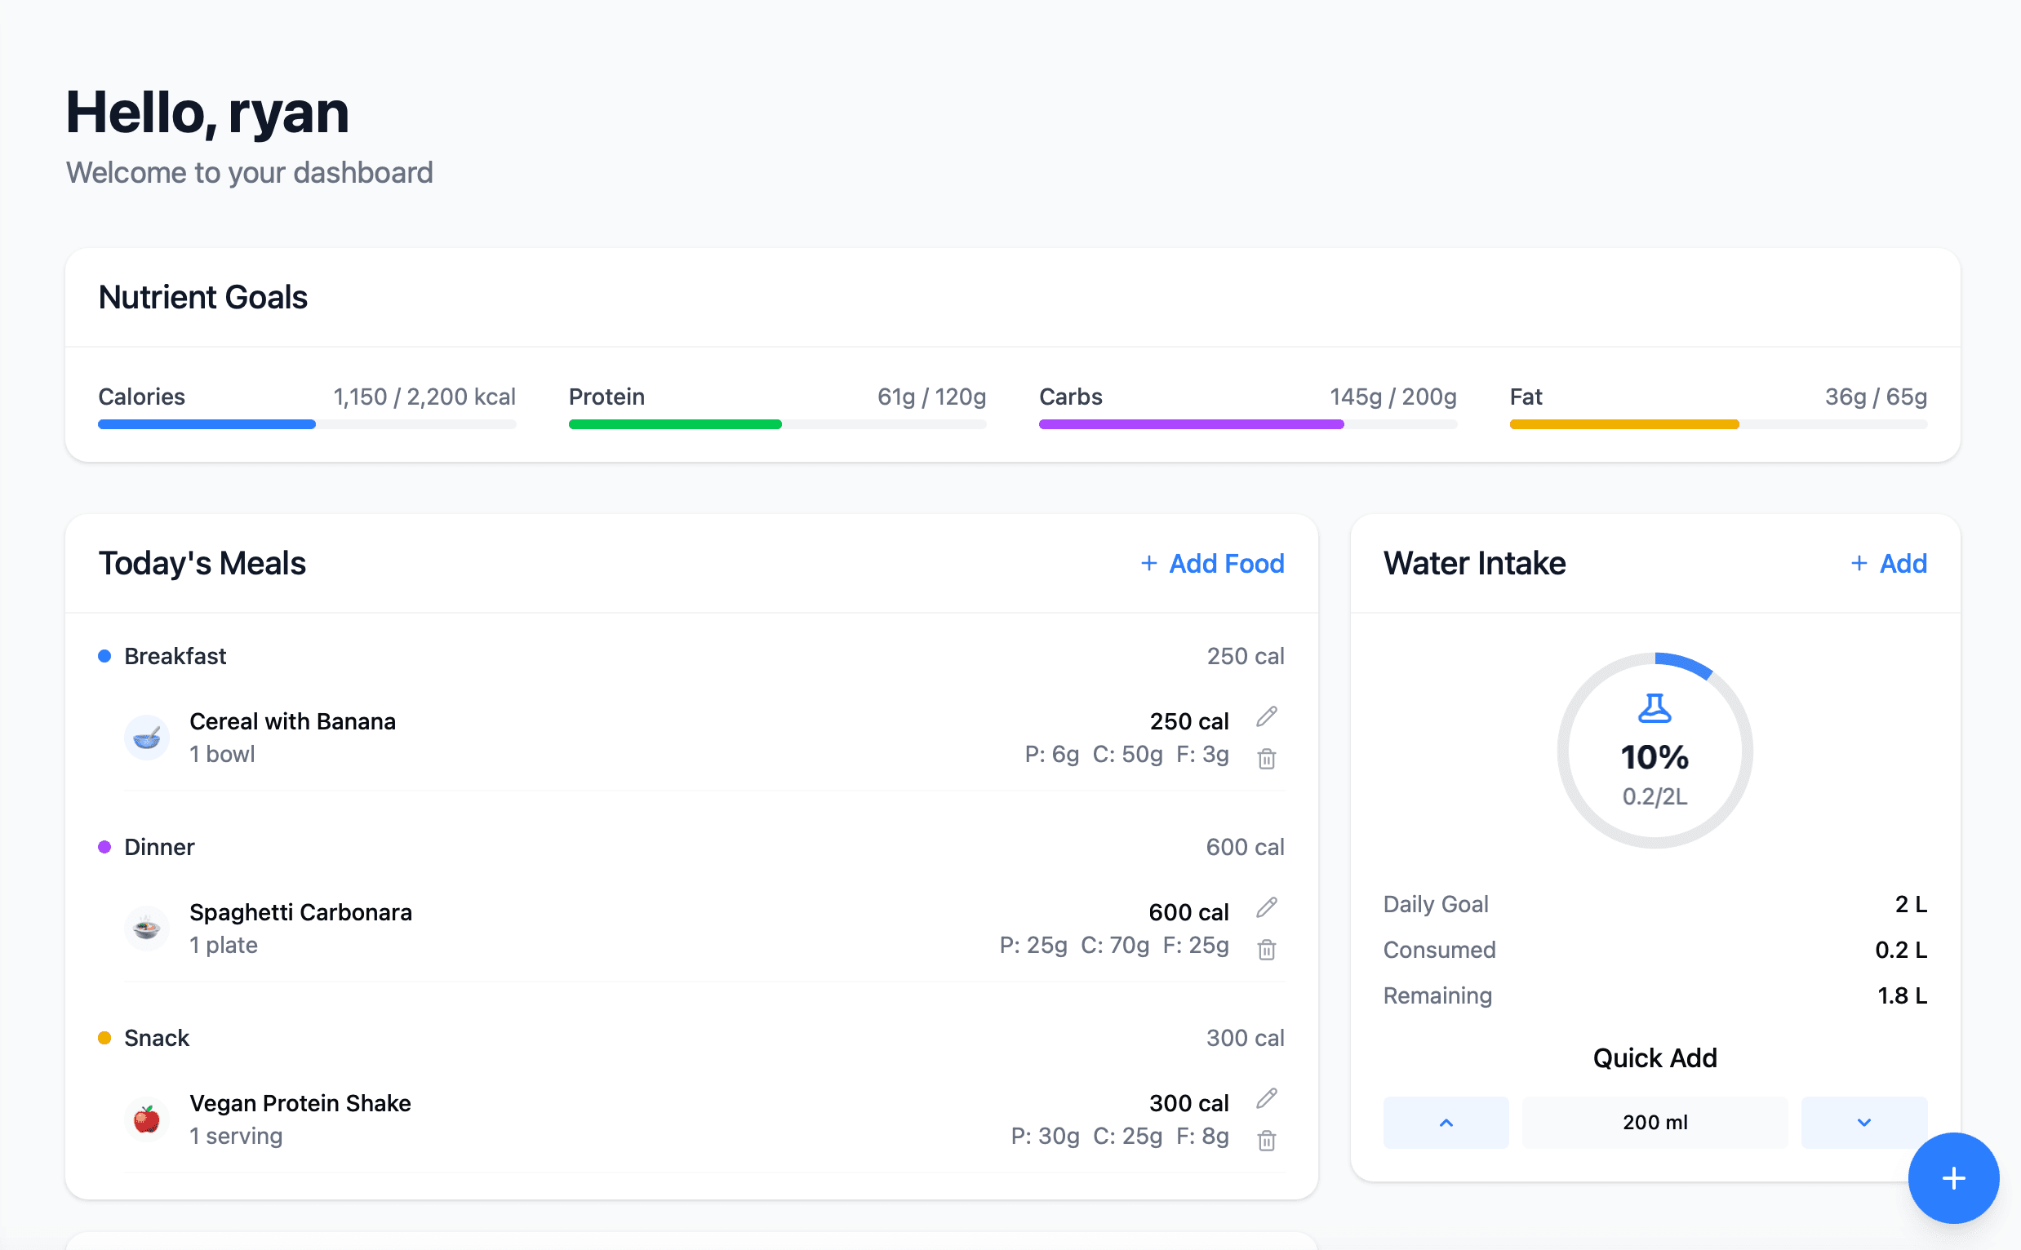Decrease the Quick Add water amount
The width and height of the screenshot is (2021, 1250).
[1864, 1122]
